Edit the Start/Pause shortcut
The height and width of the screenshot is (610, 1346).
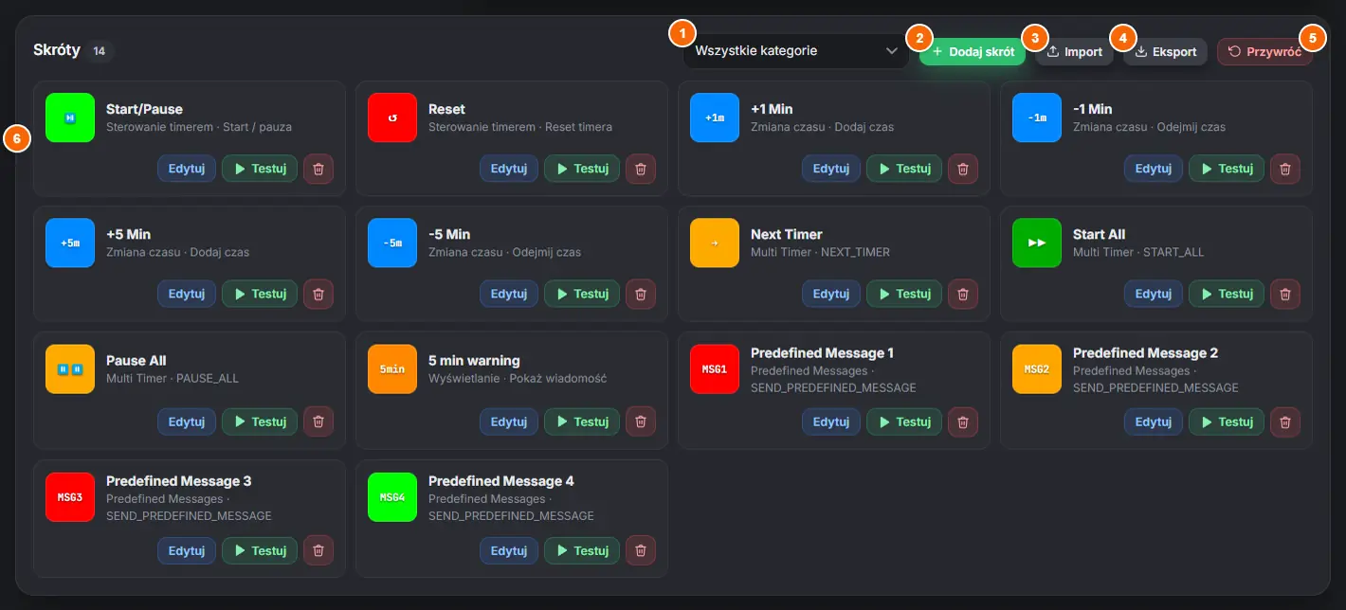click(187, 169)
